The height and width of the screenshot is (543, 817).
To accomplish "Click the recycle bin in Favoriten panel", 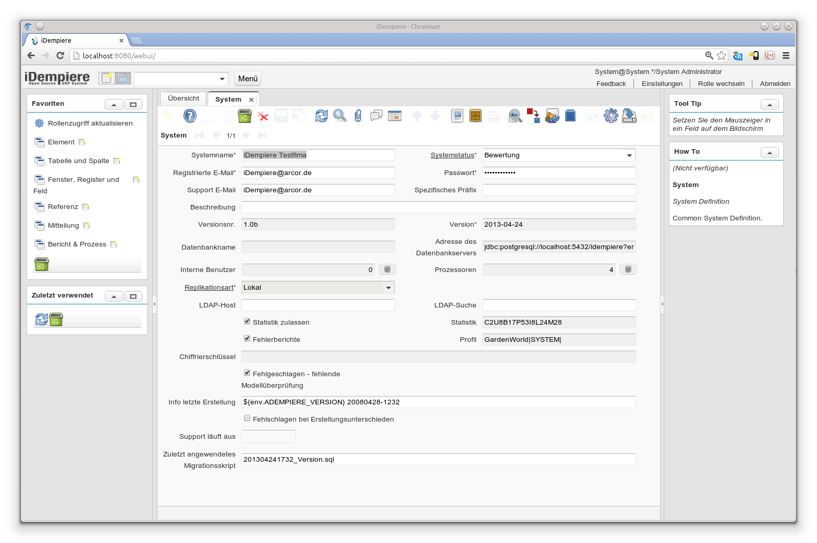I will coord(42,264).
